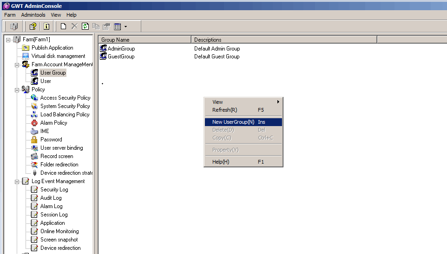Click the farm servers toolbar icon
The image size is (447, 254).
[13, 26]
